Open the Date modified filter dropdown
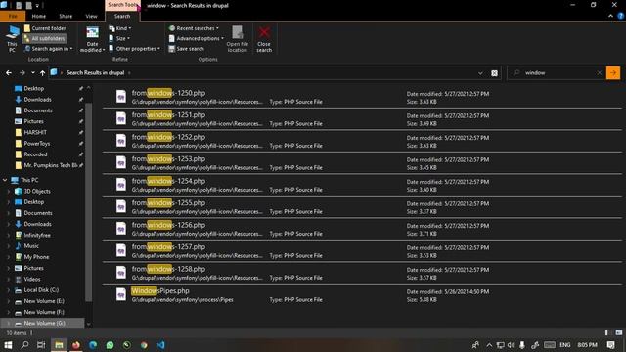 92,39
